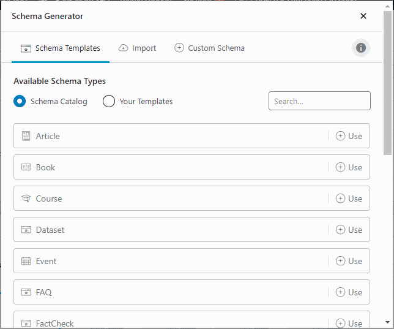
Task: Click the scrollbar down arrow
Action: [x=388, y=322]
